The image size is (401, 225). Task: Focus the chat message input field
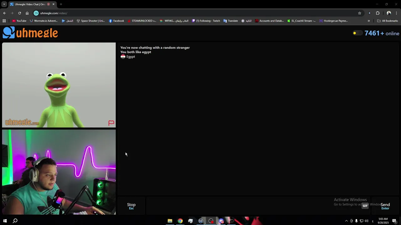(x=258, y=206)
